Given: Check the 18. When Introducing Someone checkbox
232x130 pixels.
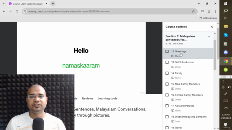Looking at the screenshot, I should point(167,117).
